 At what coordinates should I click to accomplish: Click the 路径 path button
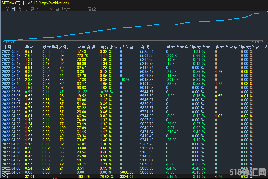[91, 9]
